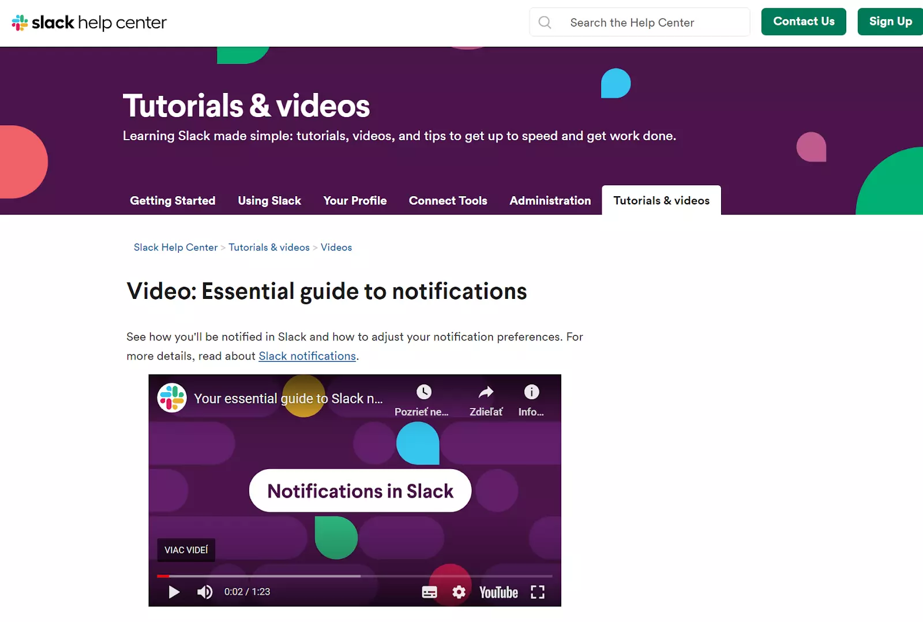Click the Contact Us button
923x622 pixels.
point(804,21)
